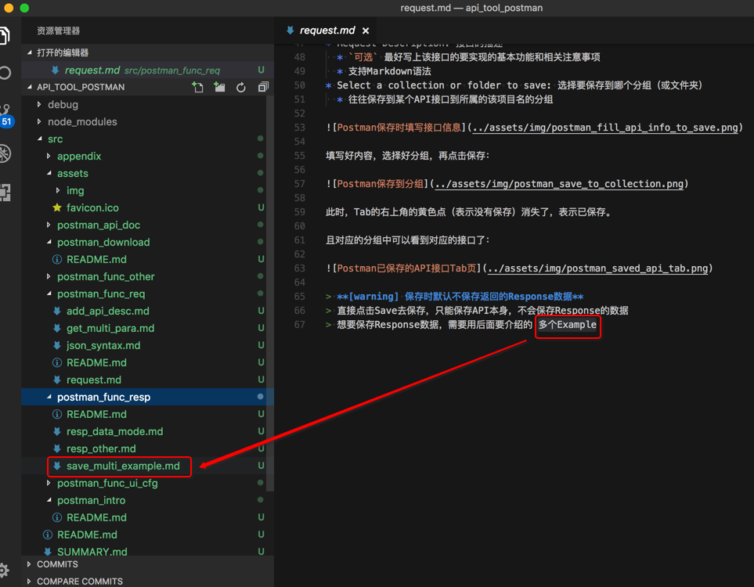Switch to the request.md editor tab
Screen dimensions: 754x587
326,31
